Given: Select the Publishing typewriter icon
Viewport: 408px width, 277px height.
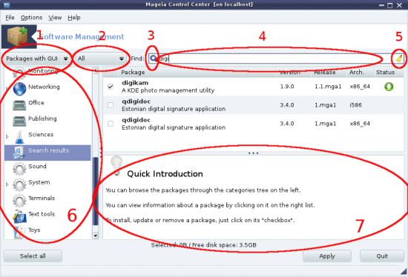Looking at the screenshot, I should pyautogui.click(x=19, y=121).
